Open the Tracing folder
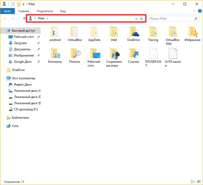The image size is (203, 185). click(x=153, y=34)
